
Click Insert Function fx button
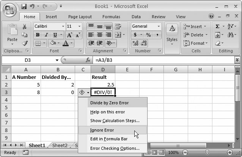click(88, 60)
